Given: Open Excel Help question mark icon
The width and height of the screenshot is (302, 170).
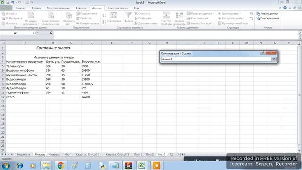Looking at the screenshot, I should click(285, 8).
